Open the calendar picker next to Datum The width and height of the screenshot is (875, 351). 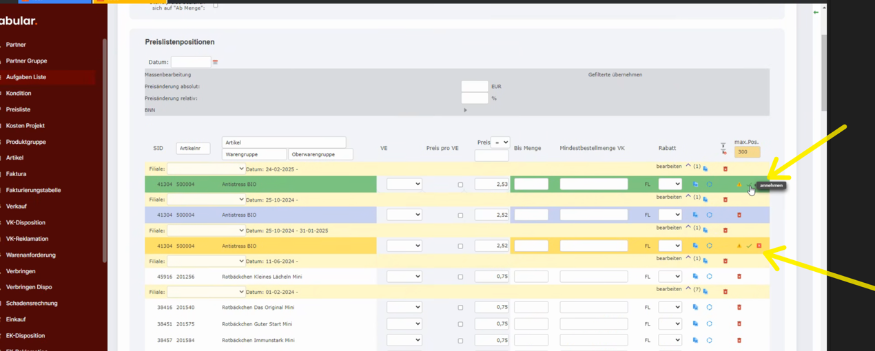215,63
